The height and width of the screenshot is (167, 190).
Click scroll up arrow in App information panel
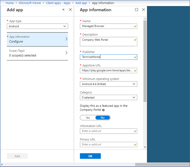tap(145, 19)
